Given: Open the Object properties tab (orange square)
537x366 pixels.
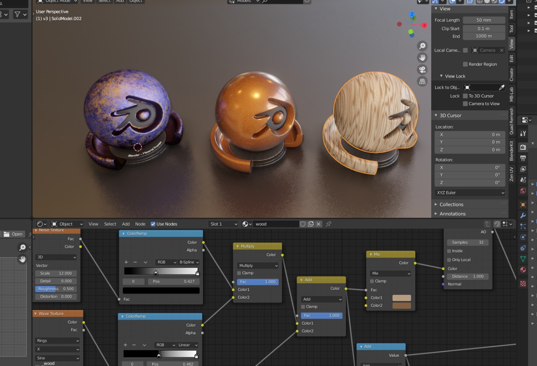Looking at the screenshot, I should 523,205.
